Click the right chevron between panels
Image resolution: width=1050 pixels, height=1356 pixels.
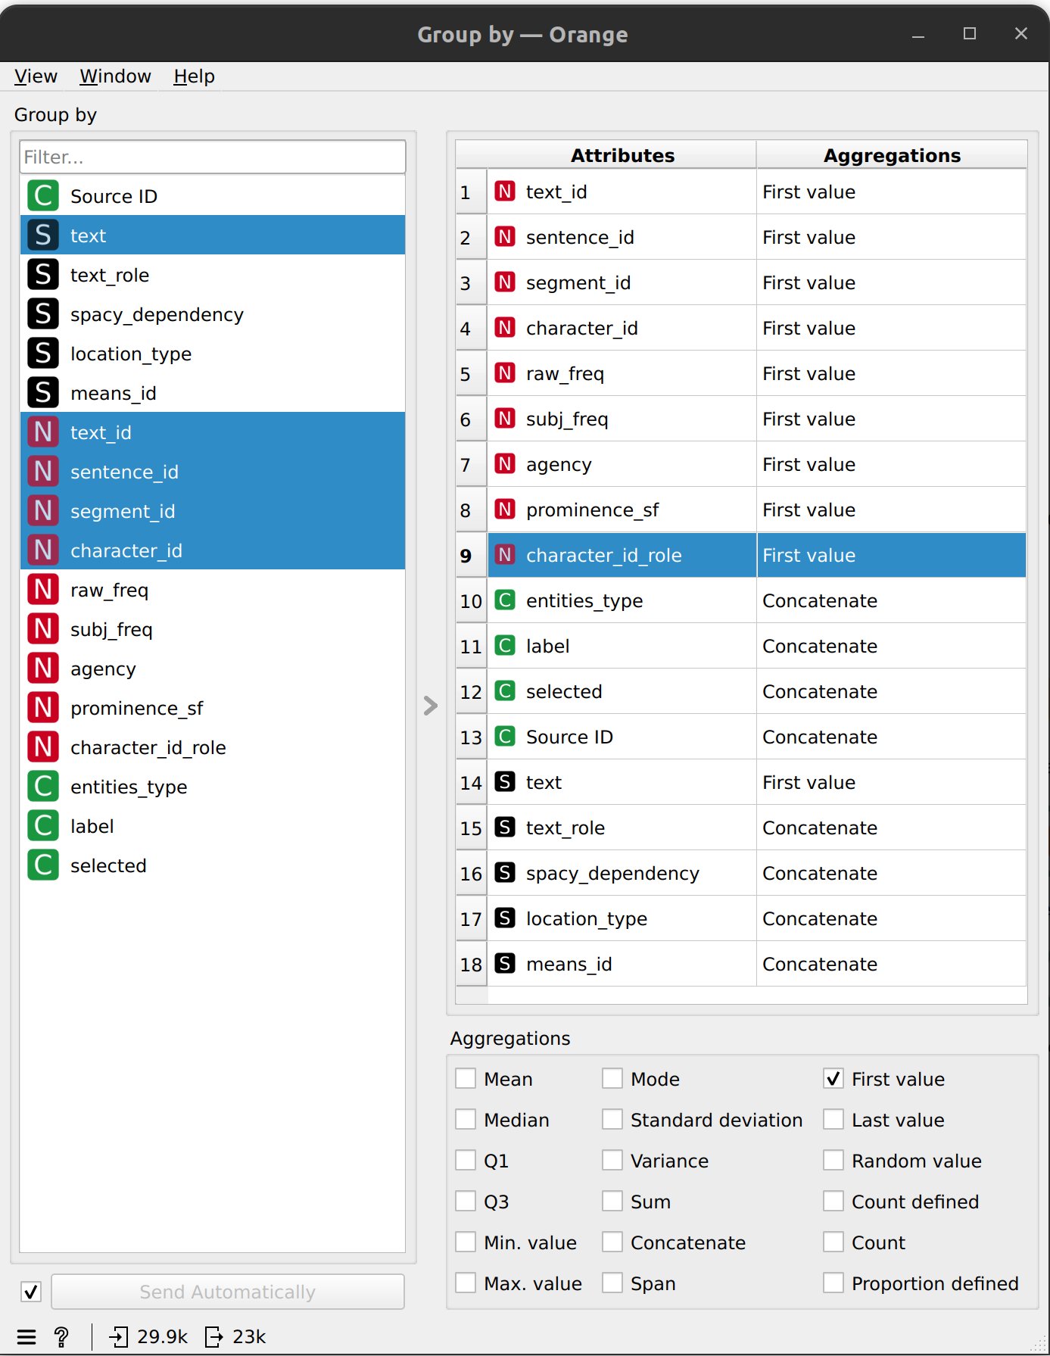tap(431, 706)
